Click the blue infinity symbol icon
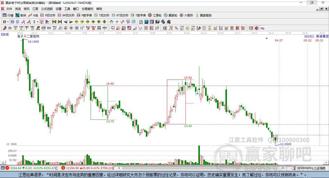The width and height of the screenshot is (329, 178). coord(262,28)
